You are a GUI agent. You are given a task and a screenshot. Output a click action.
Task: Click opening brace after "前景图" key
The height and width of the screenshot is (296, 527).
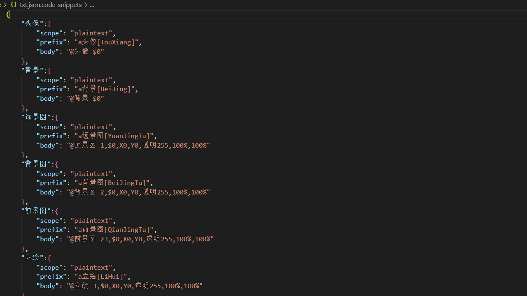56,211
